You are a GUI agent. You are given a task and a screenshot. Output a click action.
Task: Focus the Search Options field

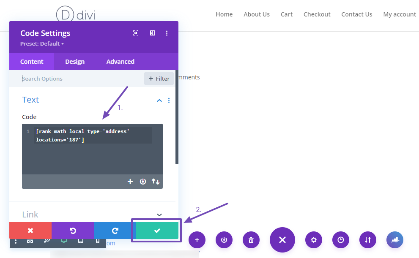[80, 79]
